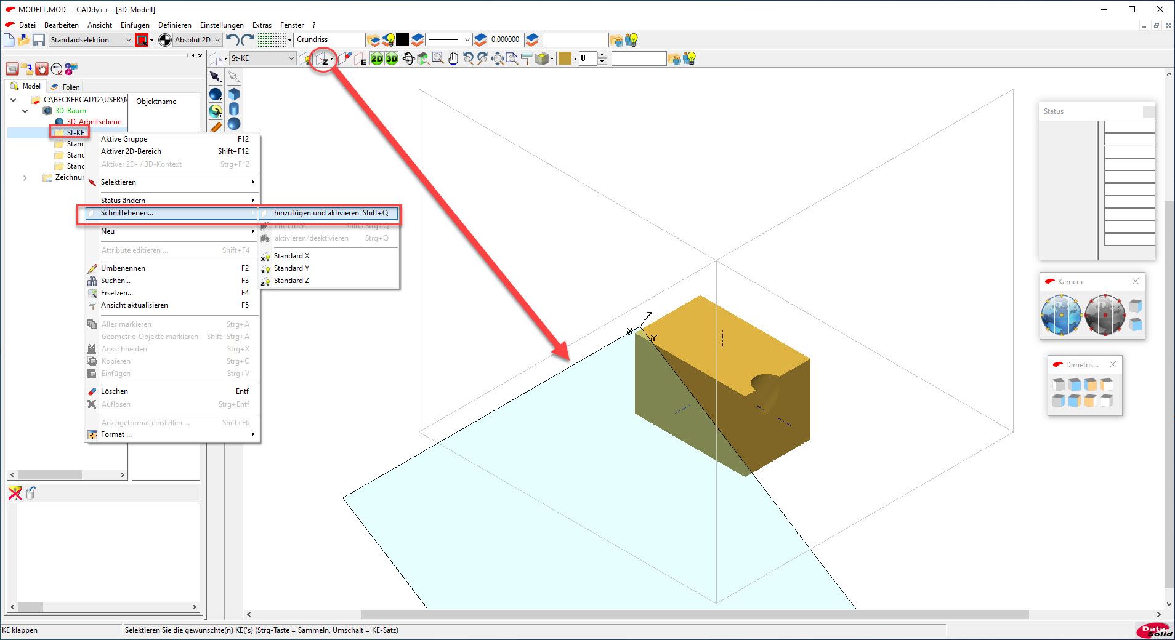The width and height of the screenshot is (1175, 640).
Task: Click the redo arrow icon
Action: click(248, 39)
